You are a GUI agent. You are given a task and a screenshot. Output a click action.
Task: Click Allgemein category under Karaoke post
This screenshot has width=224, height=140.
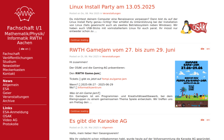coord(108,128)
